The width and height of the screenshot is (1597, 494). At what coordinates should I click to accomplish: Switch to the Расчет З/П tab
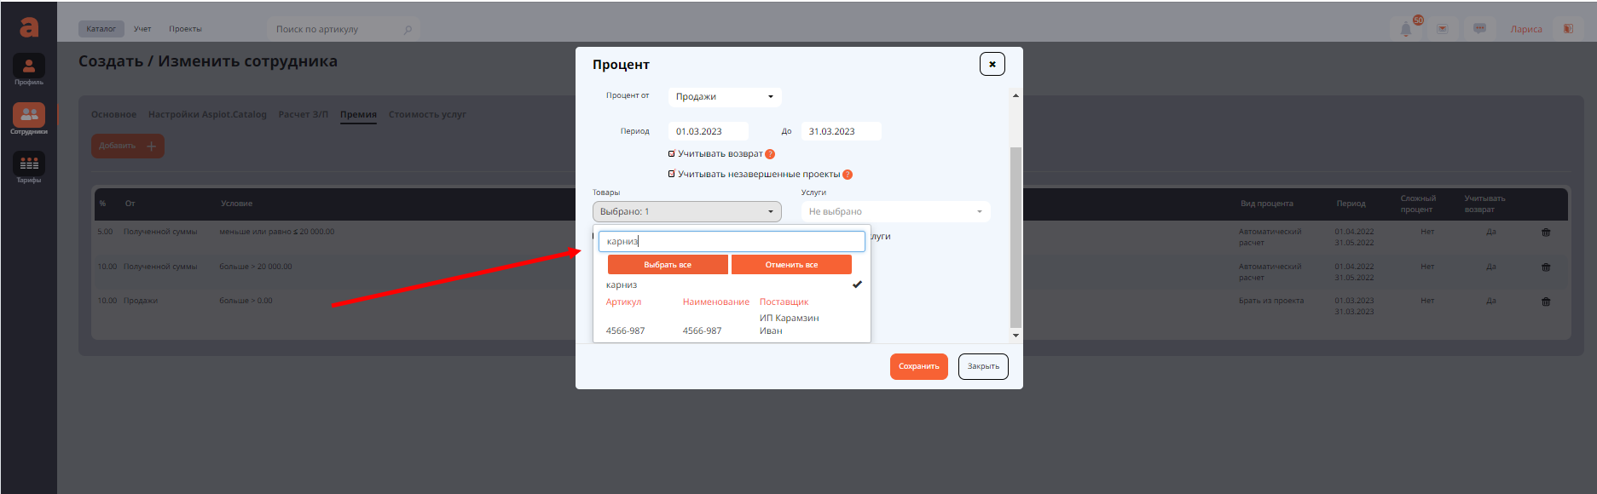click(x=303, y=115)
